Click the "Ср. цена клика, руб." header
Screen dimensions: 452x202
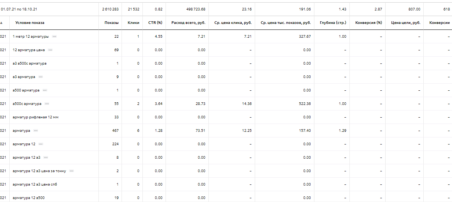click(233, 23)
